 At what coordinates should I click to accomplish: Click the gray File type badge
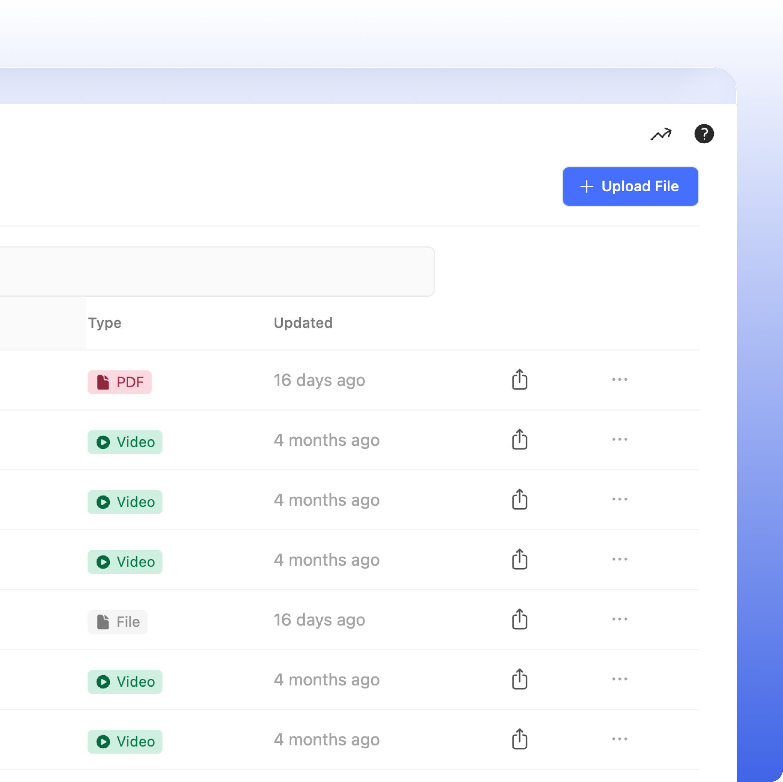click(118, 622)
